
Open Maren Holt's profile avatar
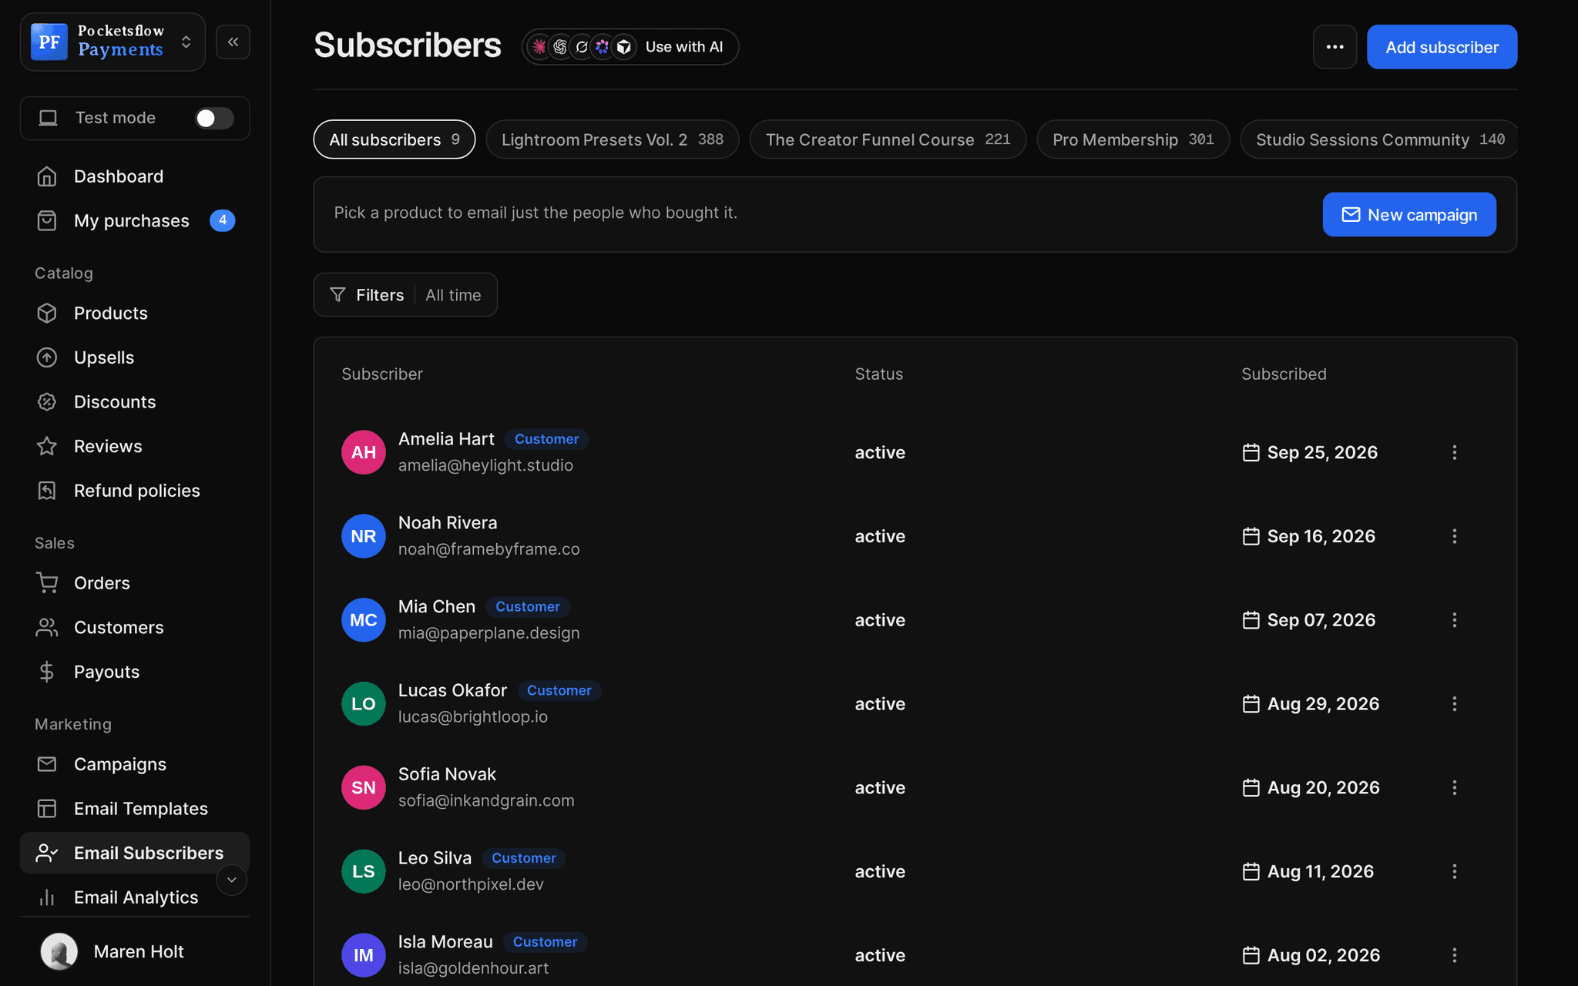click(x=59, y=951)
